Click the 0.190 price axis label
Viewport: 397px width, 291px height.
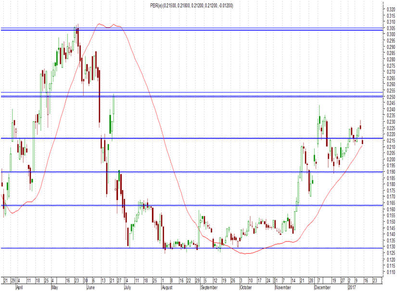[x=391, y=172]
